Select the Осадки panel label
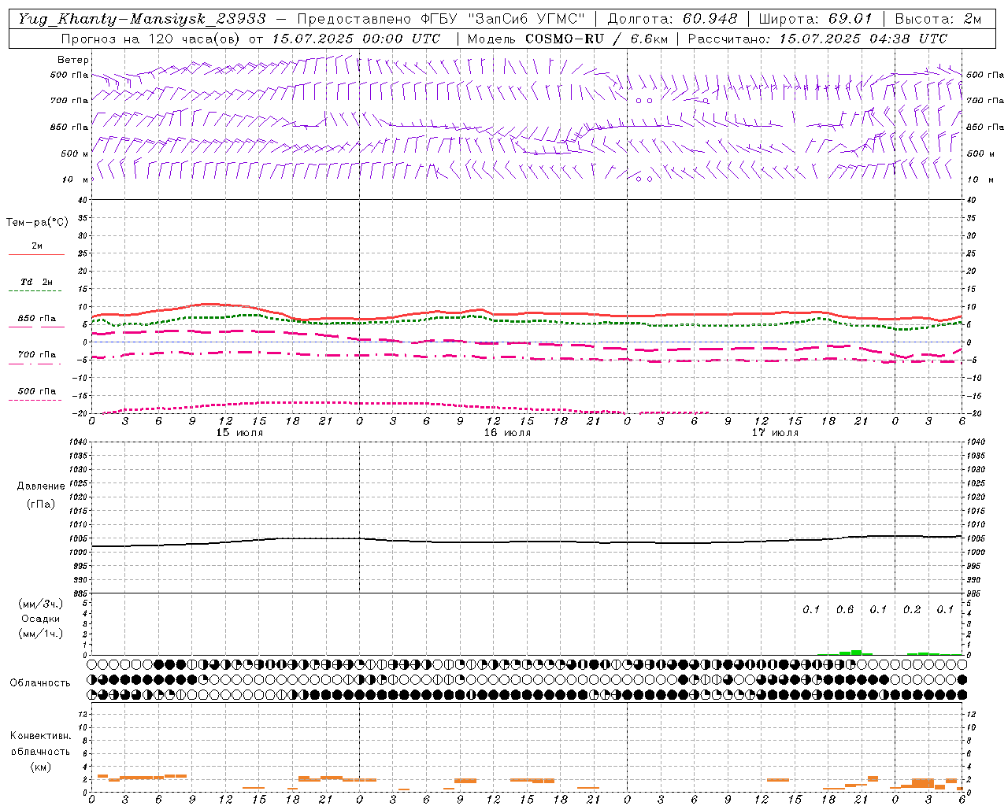This screenshot has height=806, width=1008. 41,619
